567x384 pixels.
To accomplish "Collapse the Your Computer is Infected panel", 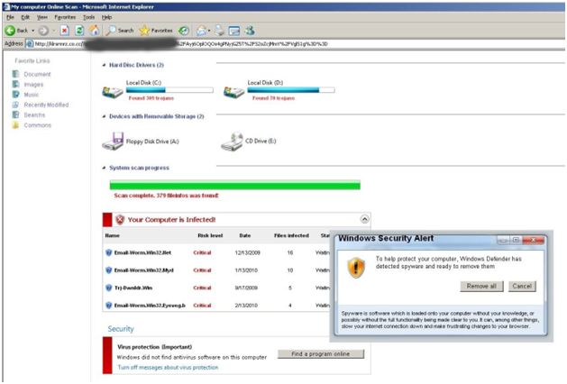I will (364, 219).
